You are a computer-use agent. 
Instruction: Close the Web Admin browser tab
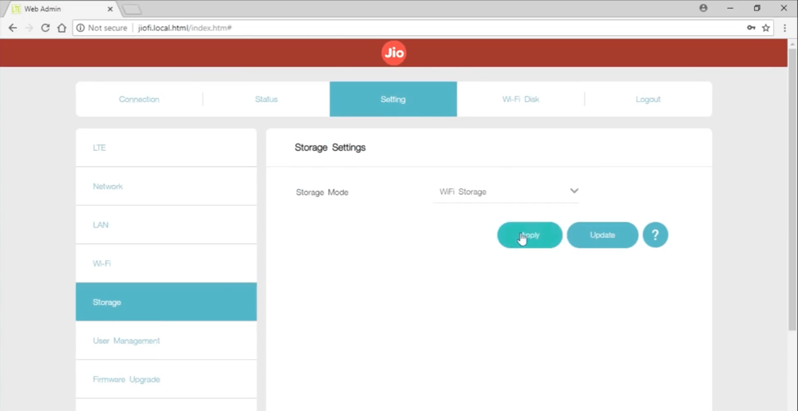[x=110, y=9]
